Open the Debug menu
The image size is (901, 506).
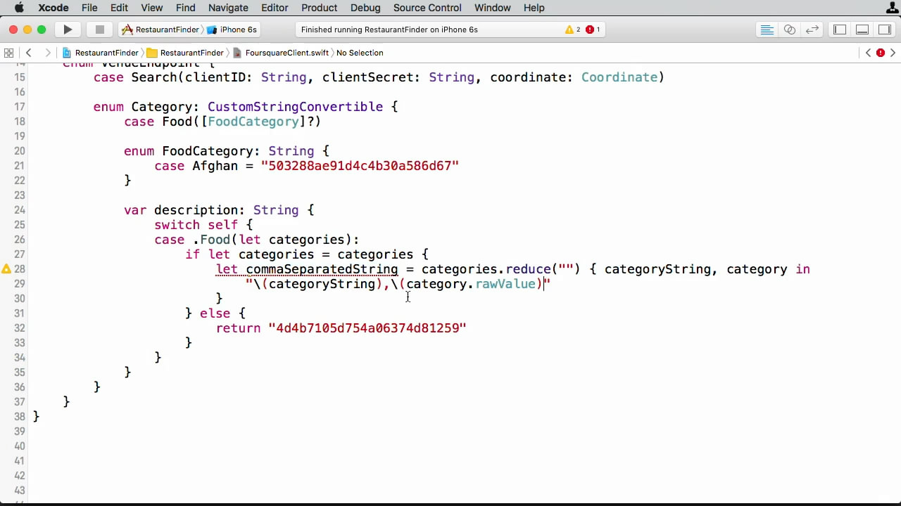365,8
